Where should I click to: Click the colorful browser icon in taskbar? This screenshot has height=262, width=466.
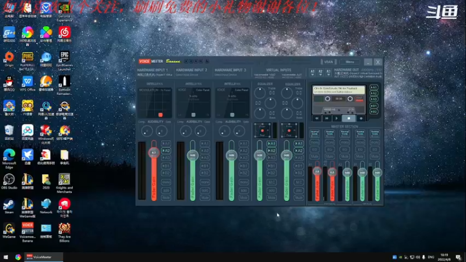pos(18,257)
